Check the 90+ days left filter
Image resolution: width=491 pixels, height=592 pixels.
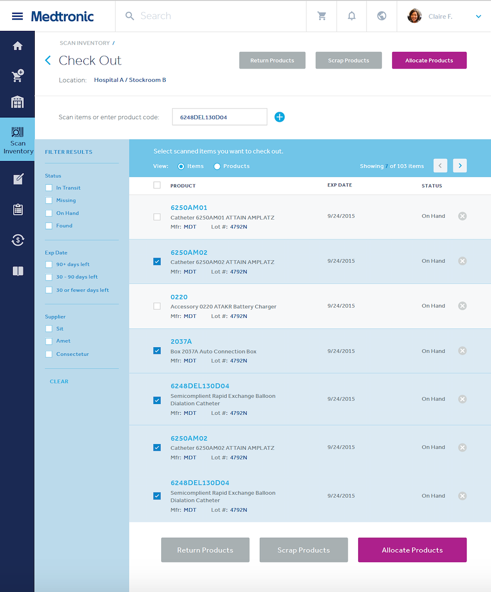point(49,265)
